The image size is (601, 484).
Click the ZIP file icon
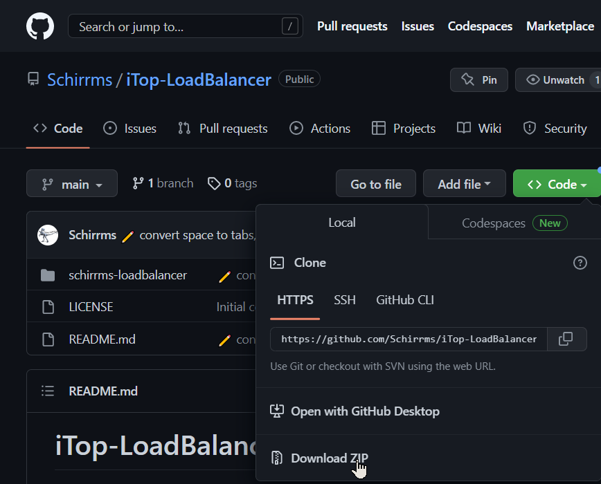pos(277,458)
